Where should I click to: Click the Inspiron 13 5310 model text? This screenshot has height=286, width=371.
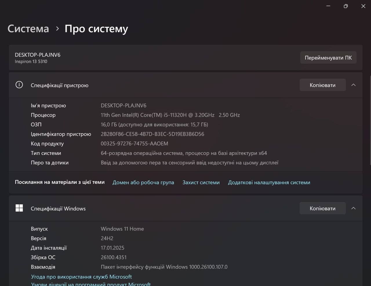point(31,61)
